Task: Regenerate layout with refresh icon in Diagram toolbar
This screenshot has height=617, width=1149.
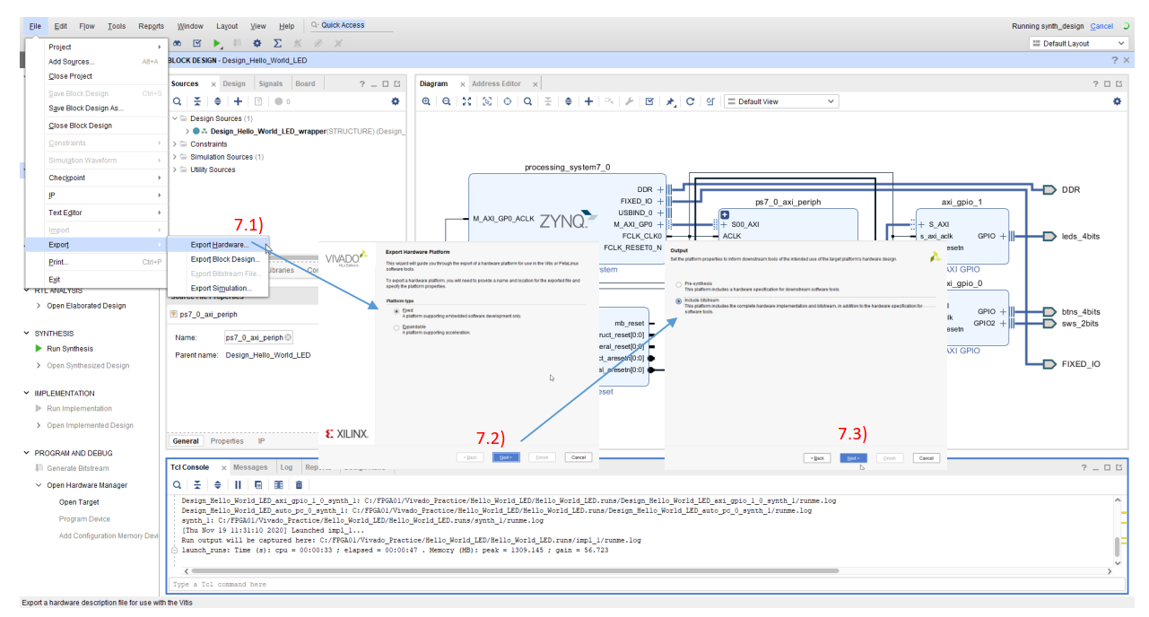Action: tap(690, 101)
